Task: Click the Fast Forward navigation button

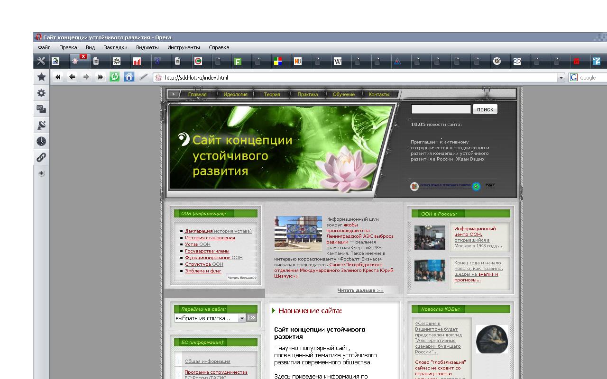Action: coord(100,77)
